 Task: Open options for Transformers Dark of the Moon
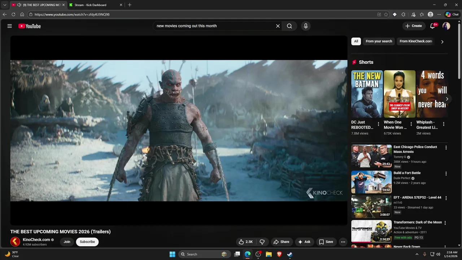click(445, 223)
